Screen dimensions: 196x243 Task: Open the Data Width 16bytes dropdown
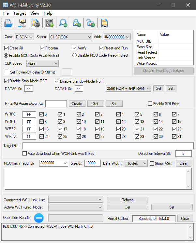136,163
